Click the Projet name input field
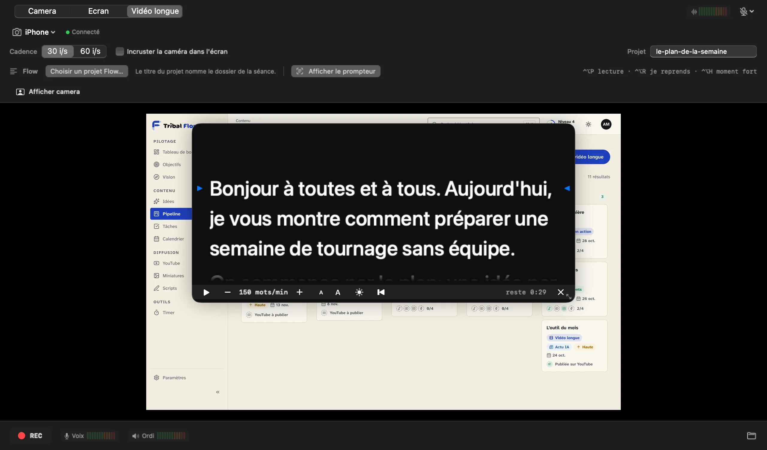This screenshot has height=450, width=767. pyautogui.click(x=703, y=51)
